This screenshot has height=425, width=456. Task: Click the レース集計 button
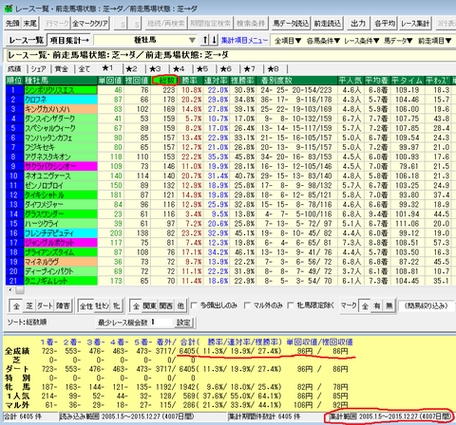tap(415, 24)
